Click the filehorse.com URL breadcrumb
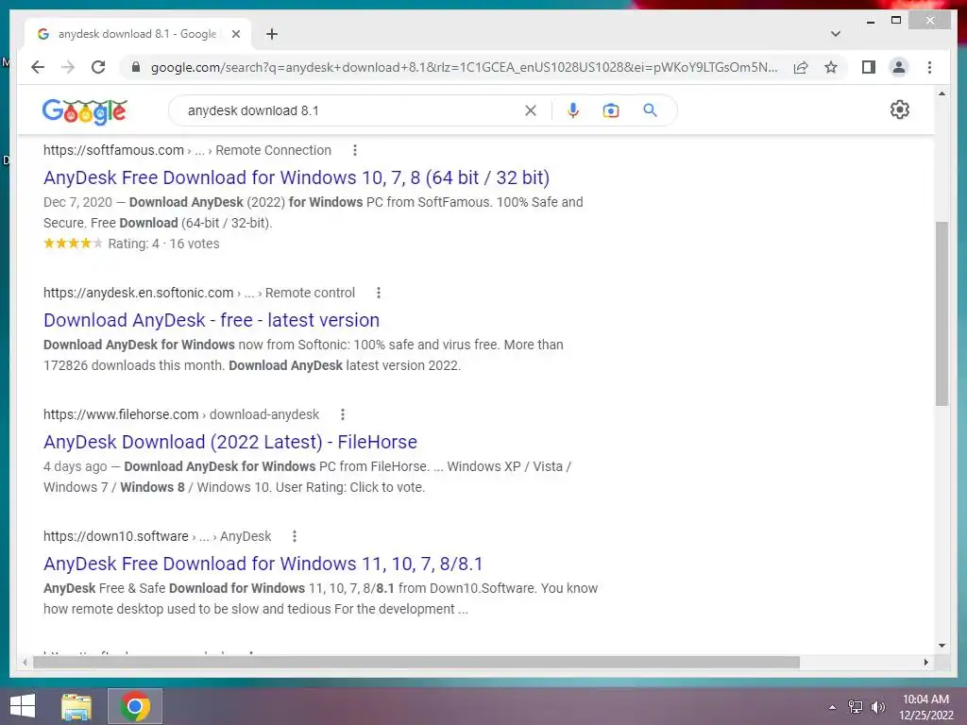 pyautogui.click(x=181, y=415)
